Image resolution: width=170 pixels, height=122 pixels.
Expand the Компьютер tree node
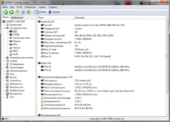[4, 25]
